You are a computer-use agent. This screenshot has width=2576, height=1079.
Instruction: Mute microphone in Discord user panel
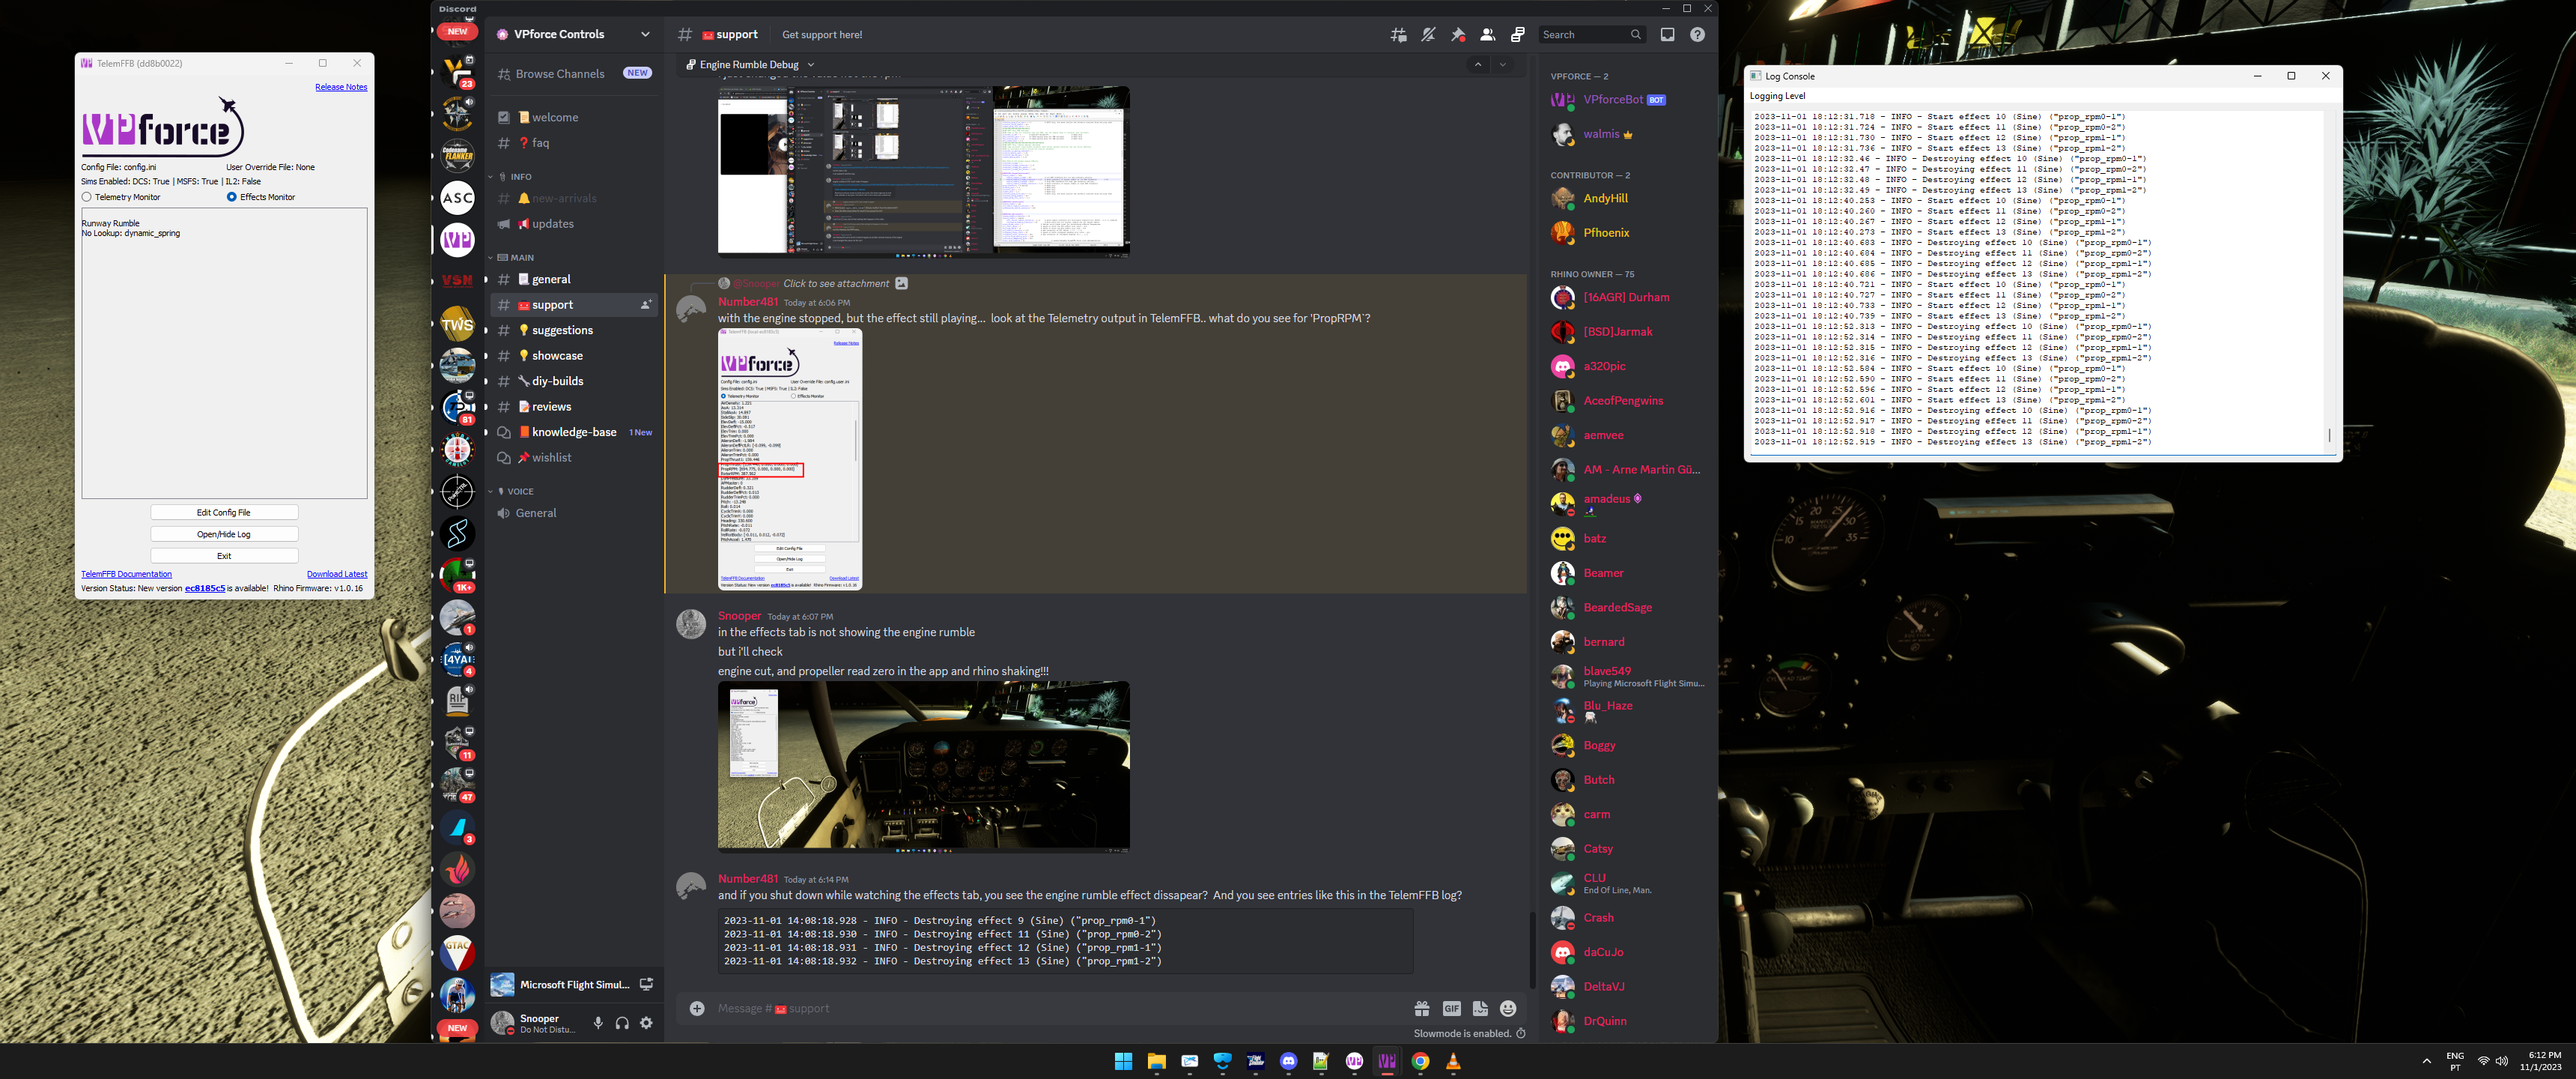(598, 1023)
